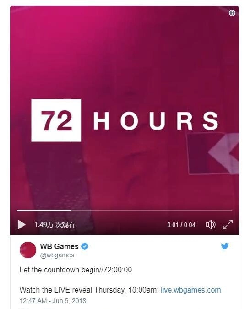Click the end of the played progress bar

71,211
